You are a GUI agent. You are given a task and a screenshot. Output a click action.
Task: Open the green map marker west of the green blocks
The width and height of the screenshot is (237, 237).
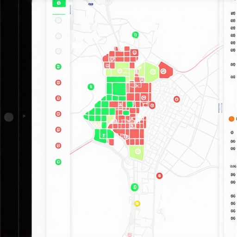pos(91,87)
